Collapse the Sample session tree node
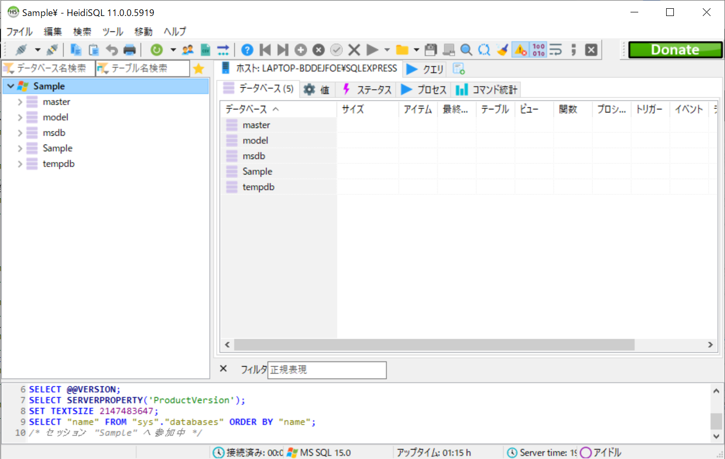 (10, 86)
